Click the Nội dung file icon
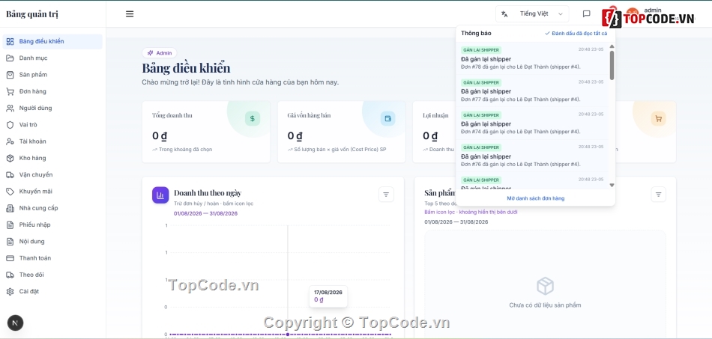The width and height of the screenshot is (712, 339). tap(10, 242)
